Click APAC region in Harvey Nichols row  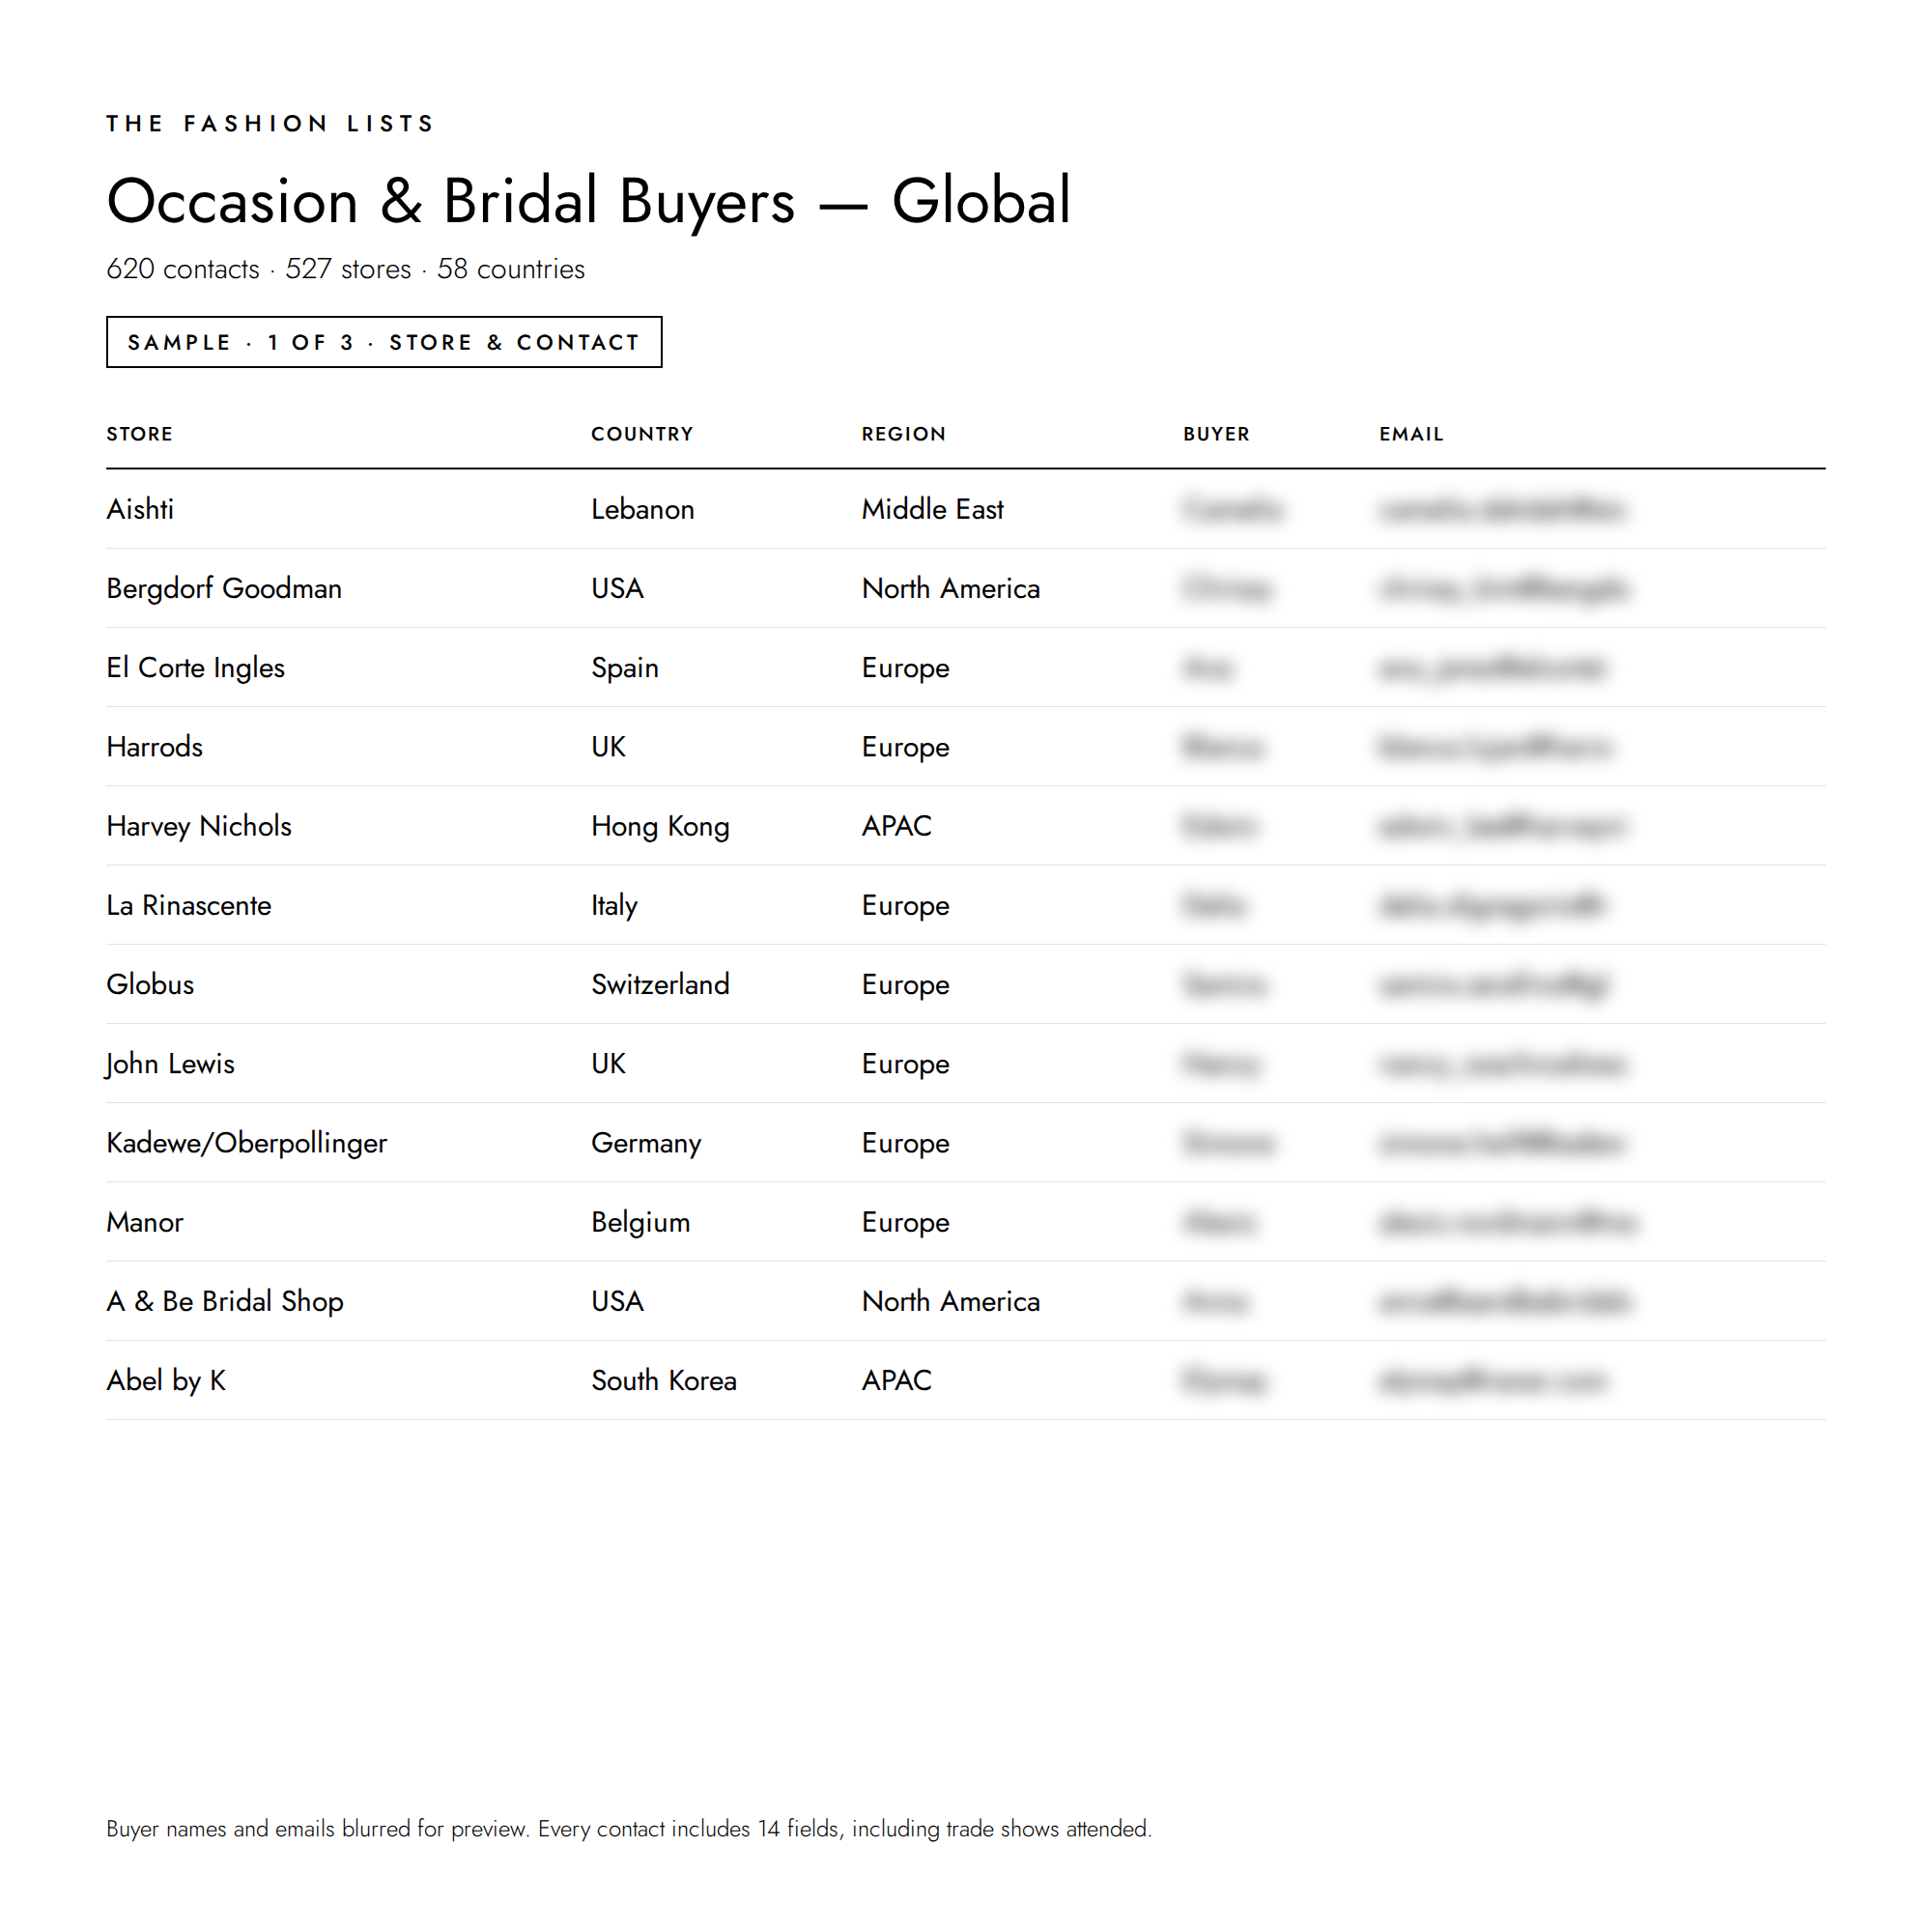coord(897,826)
